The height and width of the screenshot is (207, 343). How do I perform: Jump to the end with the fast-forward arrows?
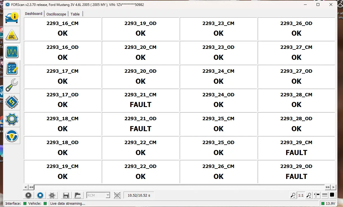click(x=328, y=187)
